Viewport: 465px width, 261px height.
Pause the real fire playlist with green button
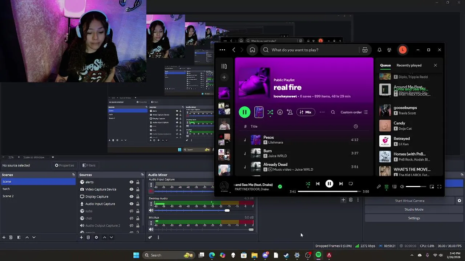coord(244,112)
